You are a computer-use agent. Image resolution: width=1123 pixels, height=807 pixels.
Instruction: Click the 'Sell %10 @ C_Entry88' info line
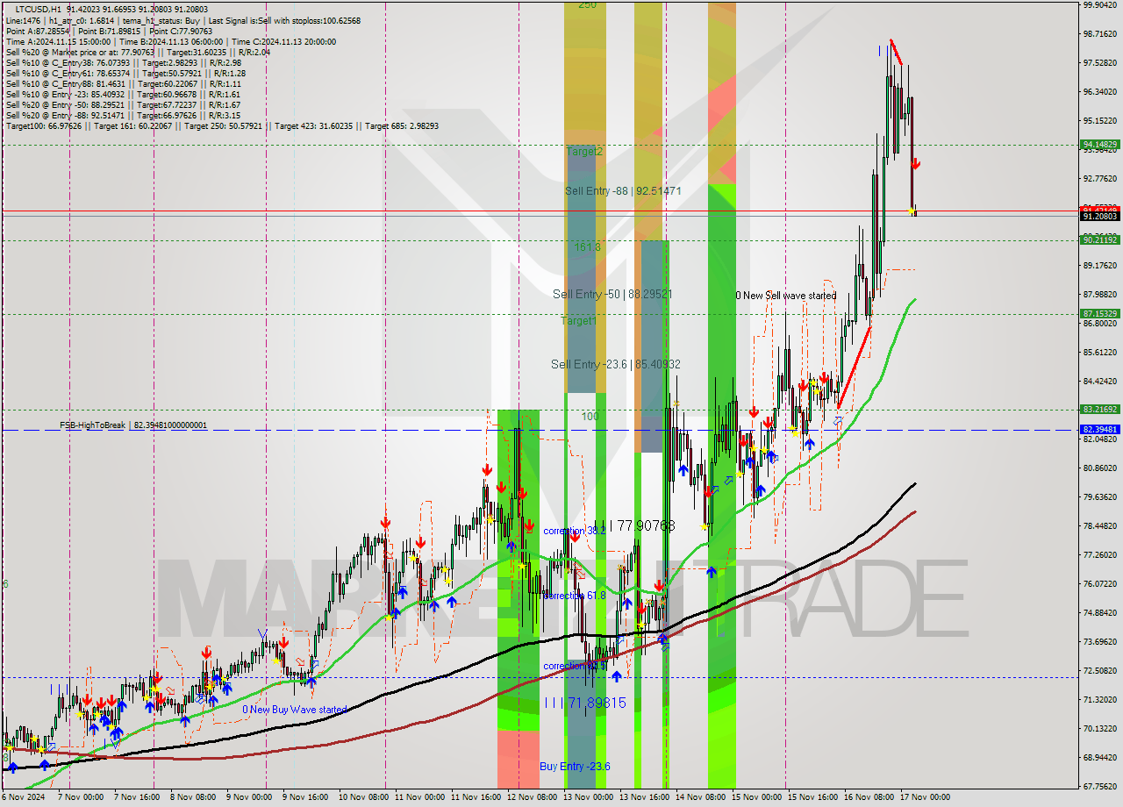click(124, 83)
